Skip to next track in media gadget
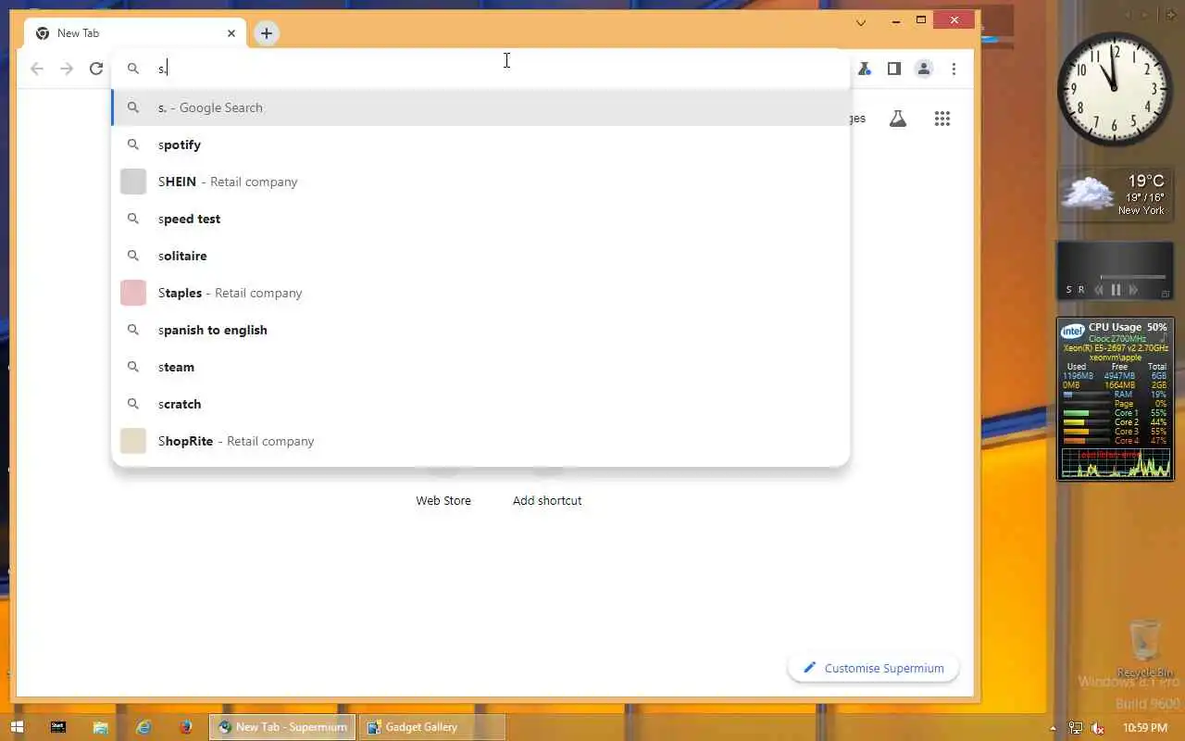Viewport: 1185px width, 741px height. pyautogui.click(x=1133, y=290)
